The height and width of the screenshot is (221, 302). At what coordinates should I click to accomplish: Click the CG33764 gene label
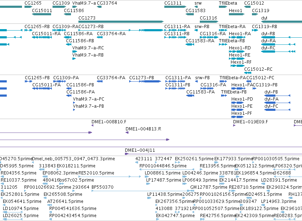tap(107, 3)
